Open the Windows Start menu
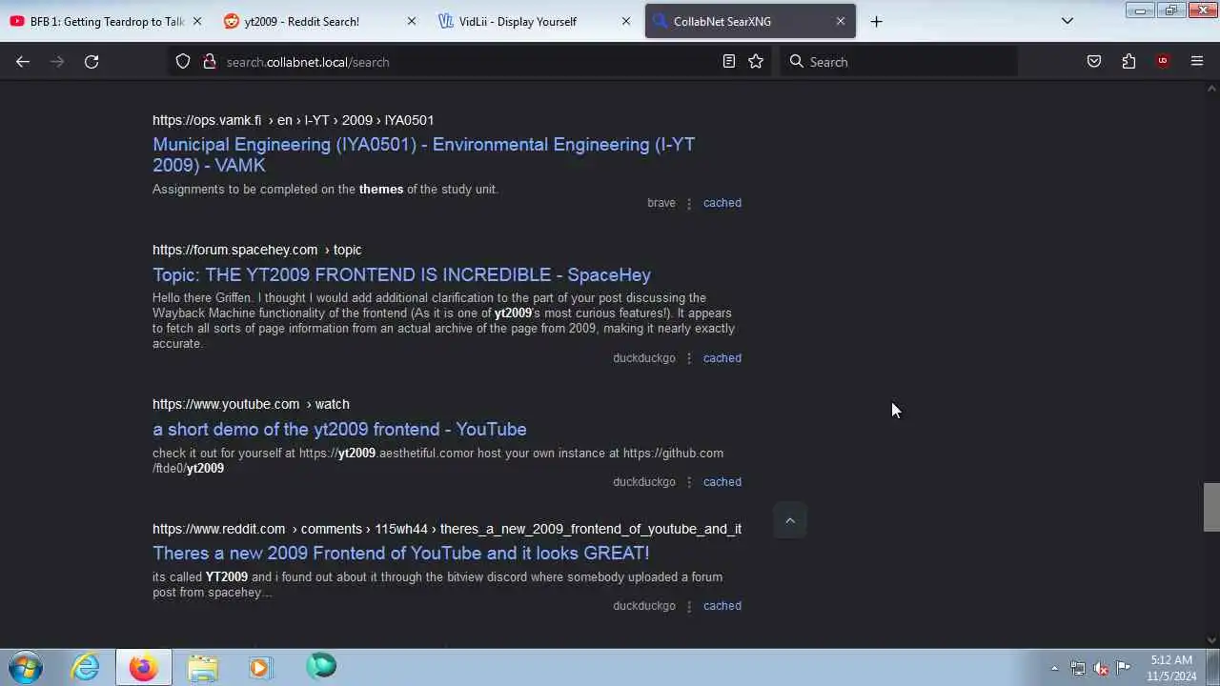 (x=26, y=667)
